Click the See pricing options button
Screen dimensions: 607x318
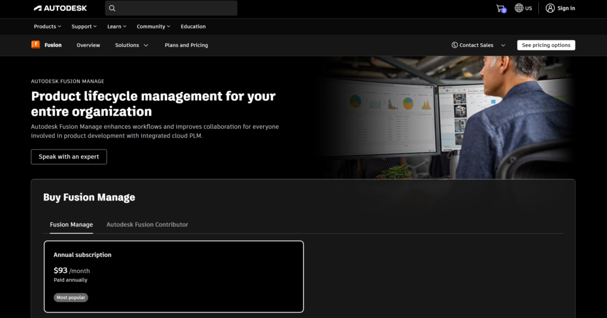tap(546, 45)
